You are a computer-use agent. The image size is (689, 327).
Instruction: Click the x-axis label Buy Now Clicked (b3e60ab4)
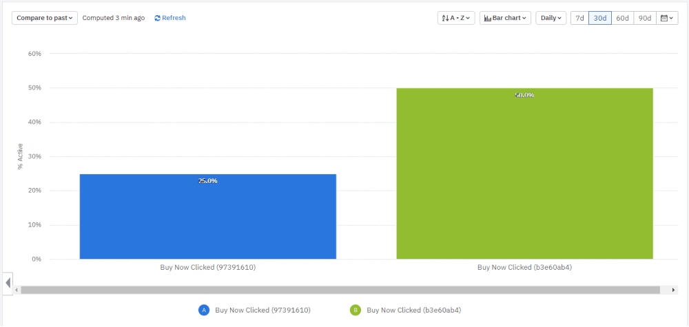click(x=524, y=267)
